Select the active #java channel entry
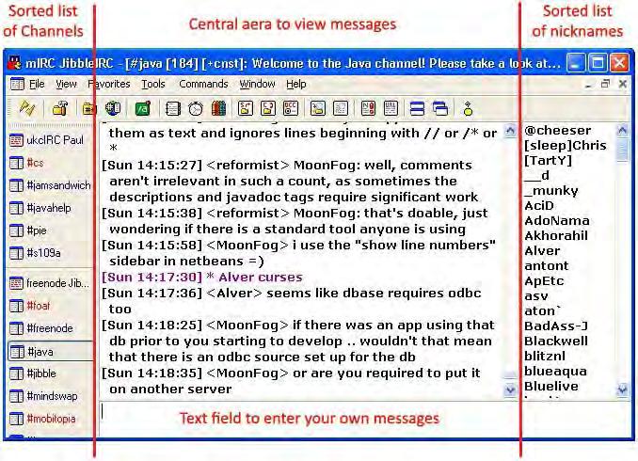638x461 pixels. click(50, 352)
